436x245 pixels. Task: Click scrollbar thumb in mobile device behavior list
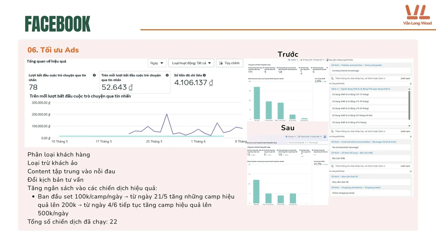click(x=409, y=105)
